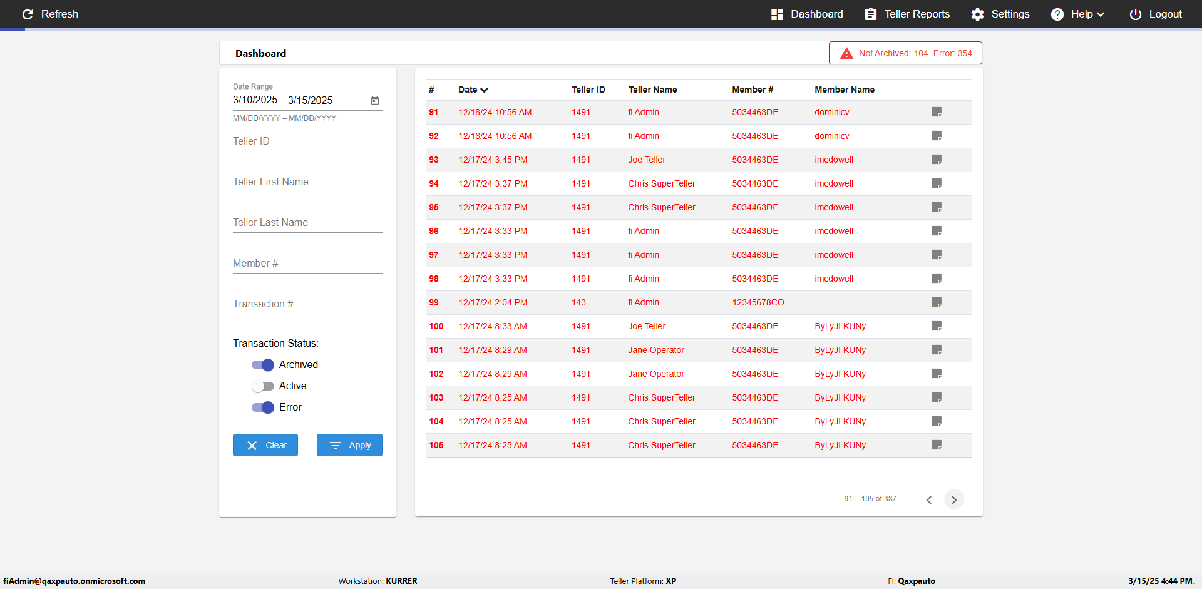The height and width of the screenshot is (589, 1202).
Task: Click the note icon on row 99
Action: pyautogui.click(x=937, y=302)
